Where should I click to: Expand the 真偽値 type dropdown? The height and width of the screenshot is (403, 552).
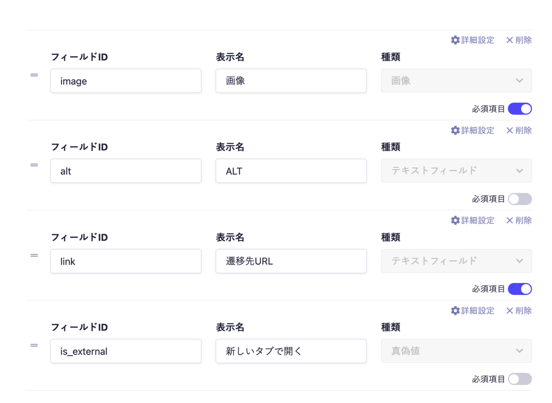click(x=456, y=351)
